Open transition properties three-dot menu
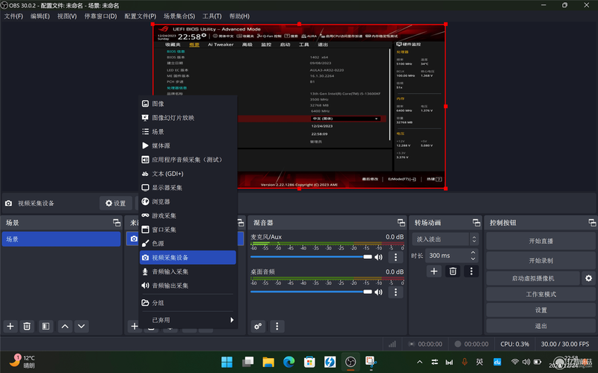The width and height of the screenshot is (598, 373). tap(471, 271)
